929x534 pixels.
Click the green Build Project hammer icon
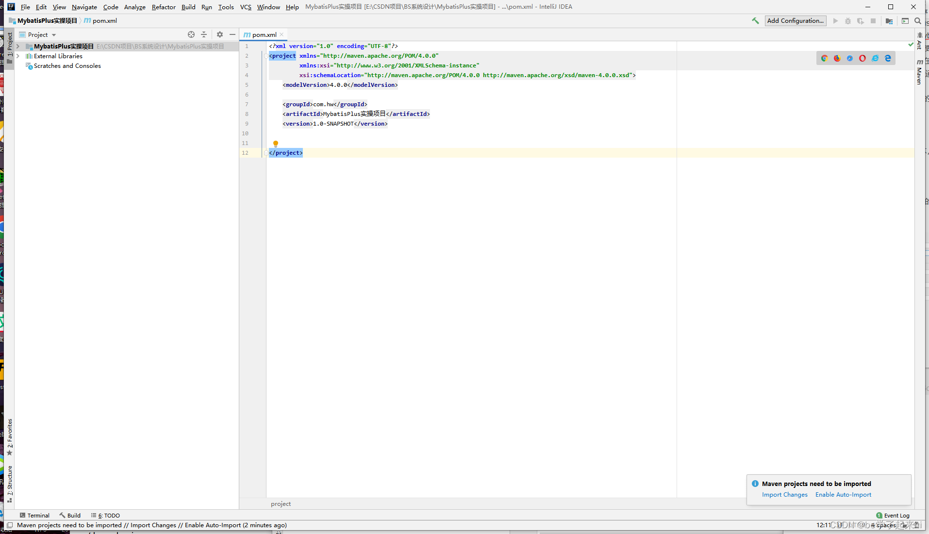click(x=755, y=21)
